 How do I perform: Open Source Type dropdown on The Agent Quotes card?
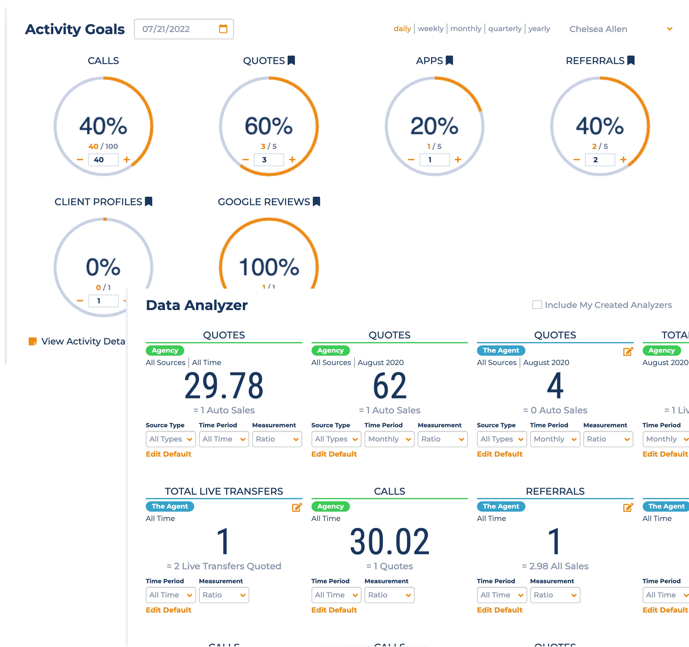point(502,439)
